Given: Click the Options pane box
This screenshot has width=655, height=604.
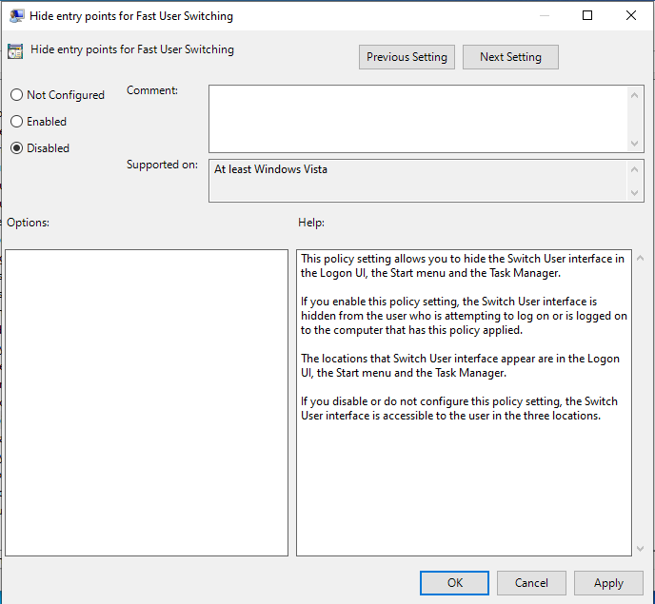Looking at the screenshot, I should pyautogui.click(x=147, y=402).
